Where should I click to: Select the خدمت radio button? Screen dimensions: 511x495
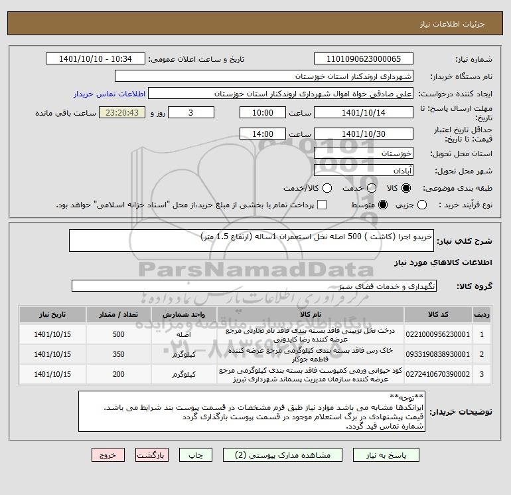click(372, 188)
